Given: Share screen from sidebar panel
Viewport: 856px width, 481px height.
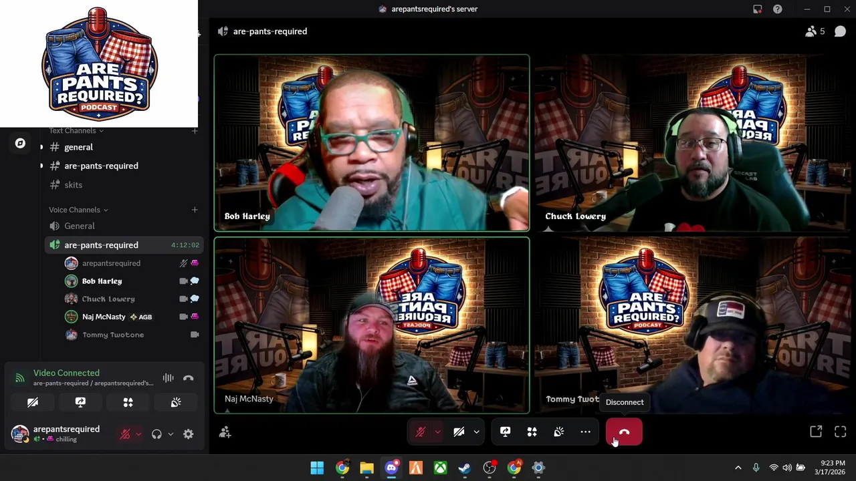Looking at the screenshot, I should point(80,403).
